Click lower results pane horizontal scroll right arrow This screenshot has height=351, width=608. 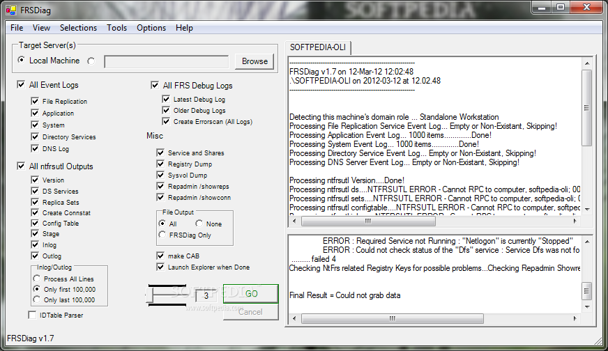(x=575, y=318)
